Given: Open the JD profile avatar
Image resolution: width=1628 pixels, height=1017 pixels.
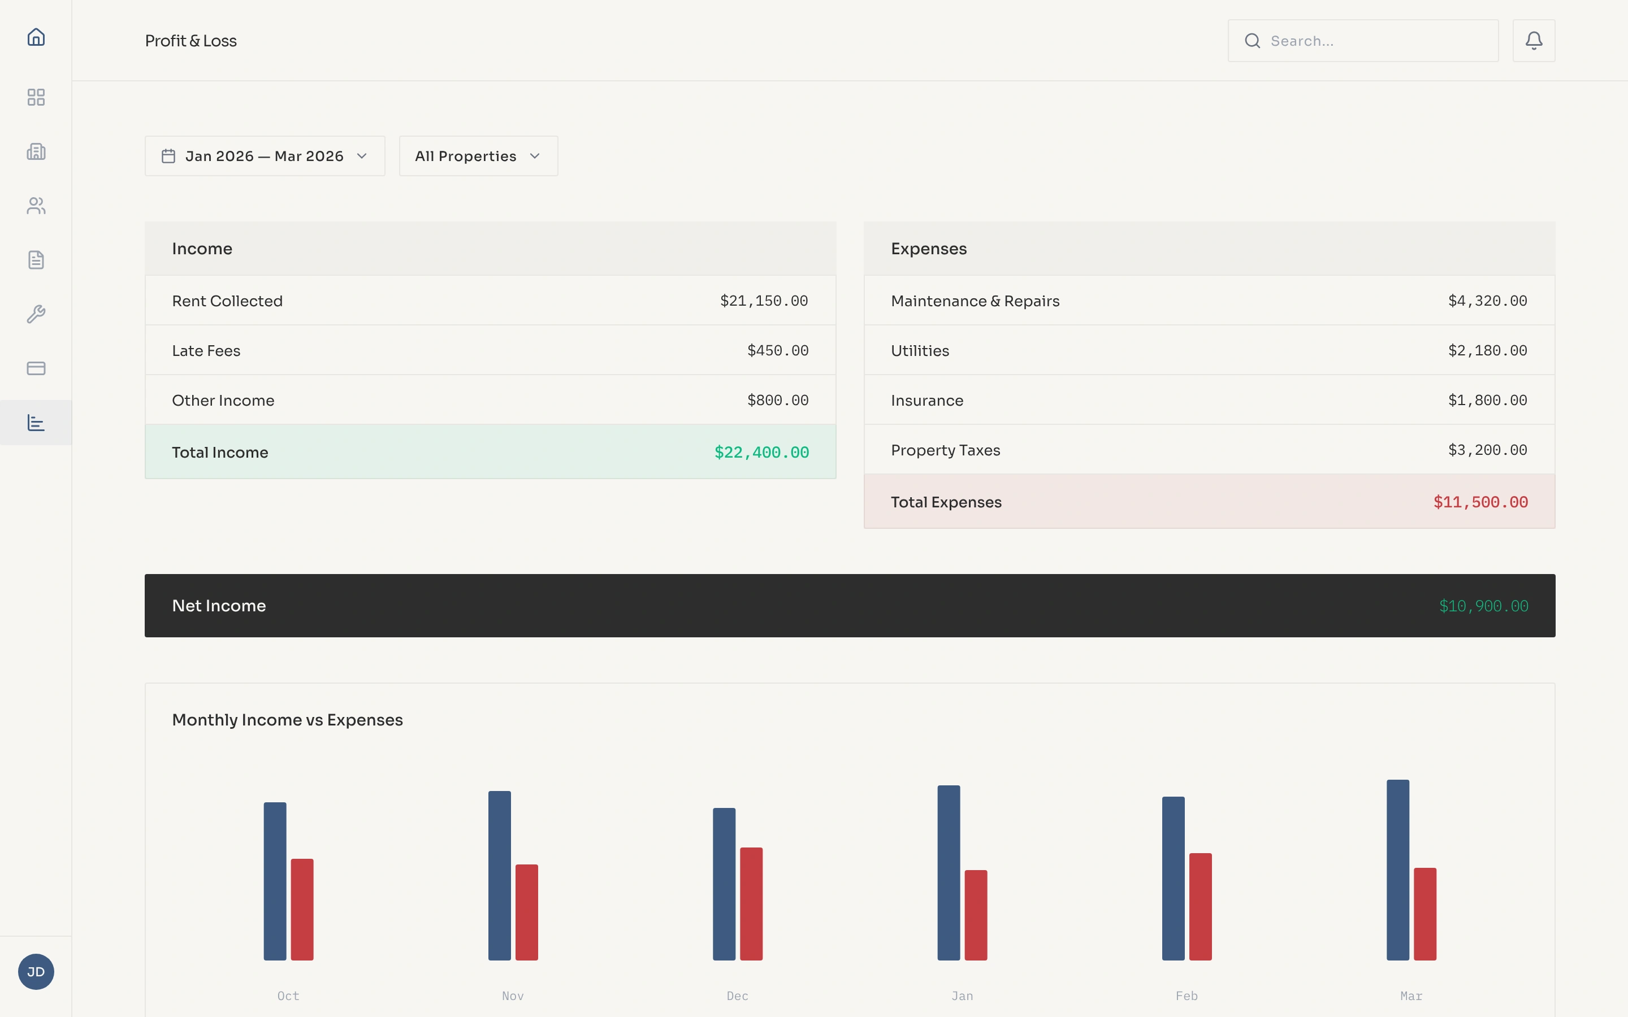Looking at the screenshot, I should tap(36, 971).
